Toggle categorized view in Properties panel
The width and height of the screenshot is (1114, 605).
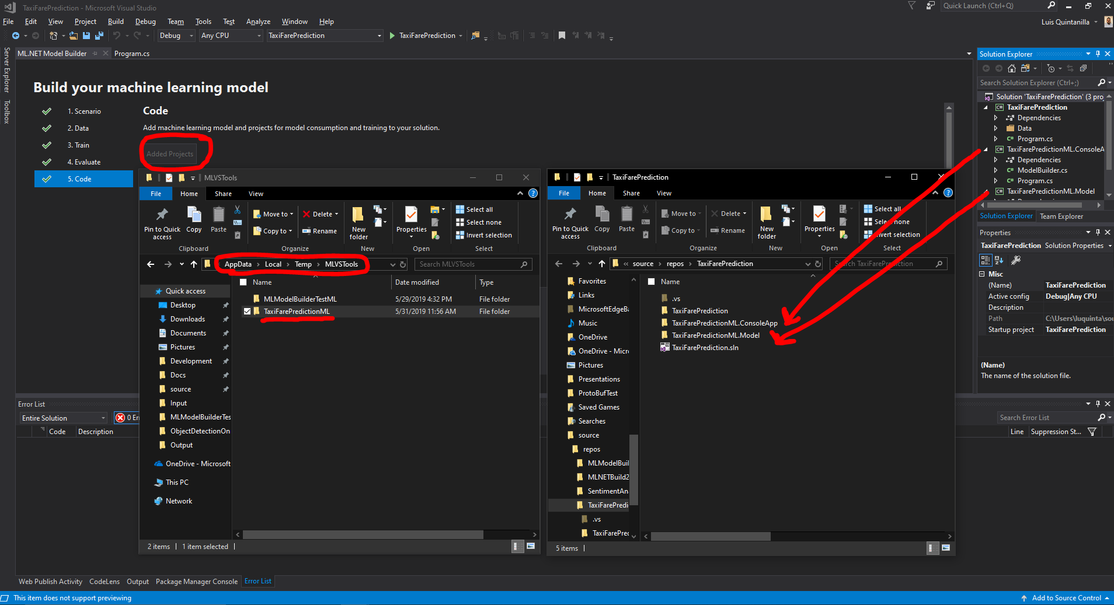pos(986,260)
